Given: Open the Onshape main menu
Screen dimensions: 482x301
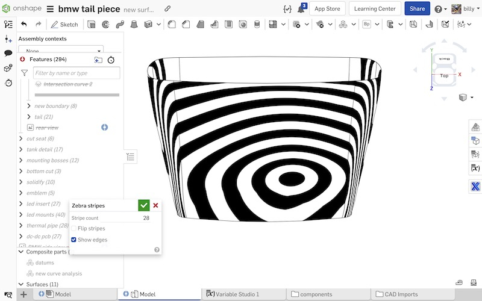Looking at the screenshot, I should 50,9.
